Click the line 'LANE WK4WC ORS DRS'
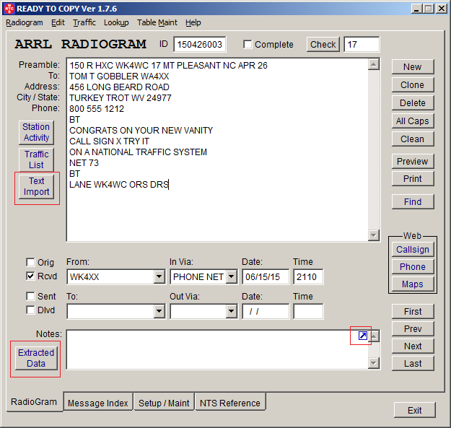The height and width of the screenshot is (428, 451). (x=119, y=184)
